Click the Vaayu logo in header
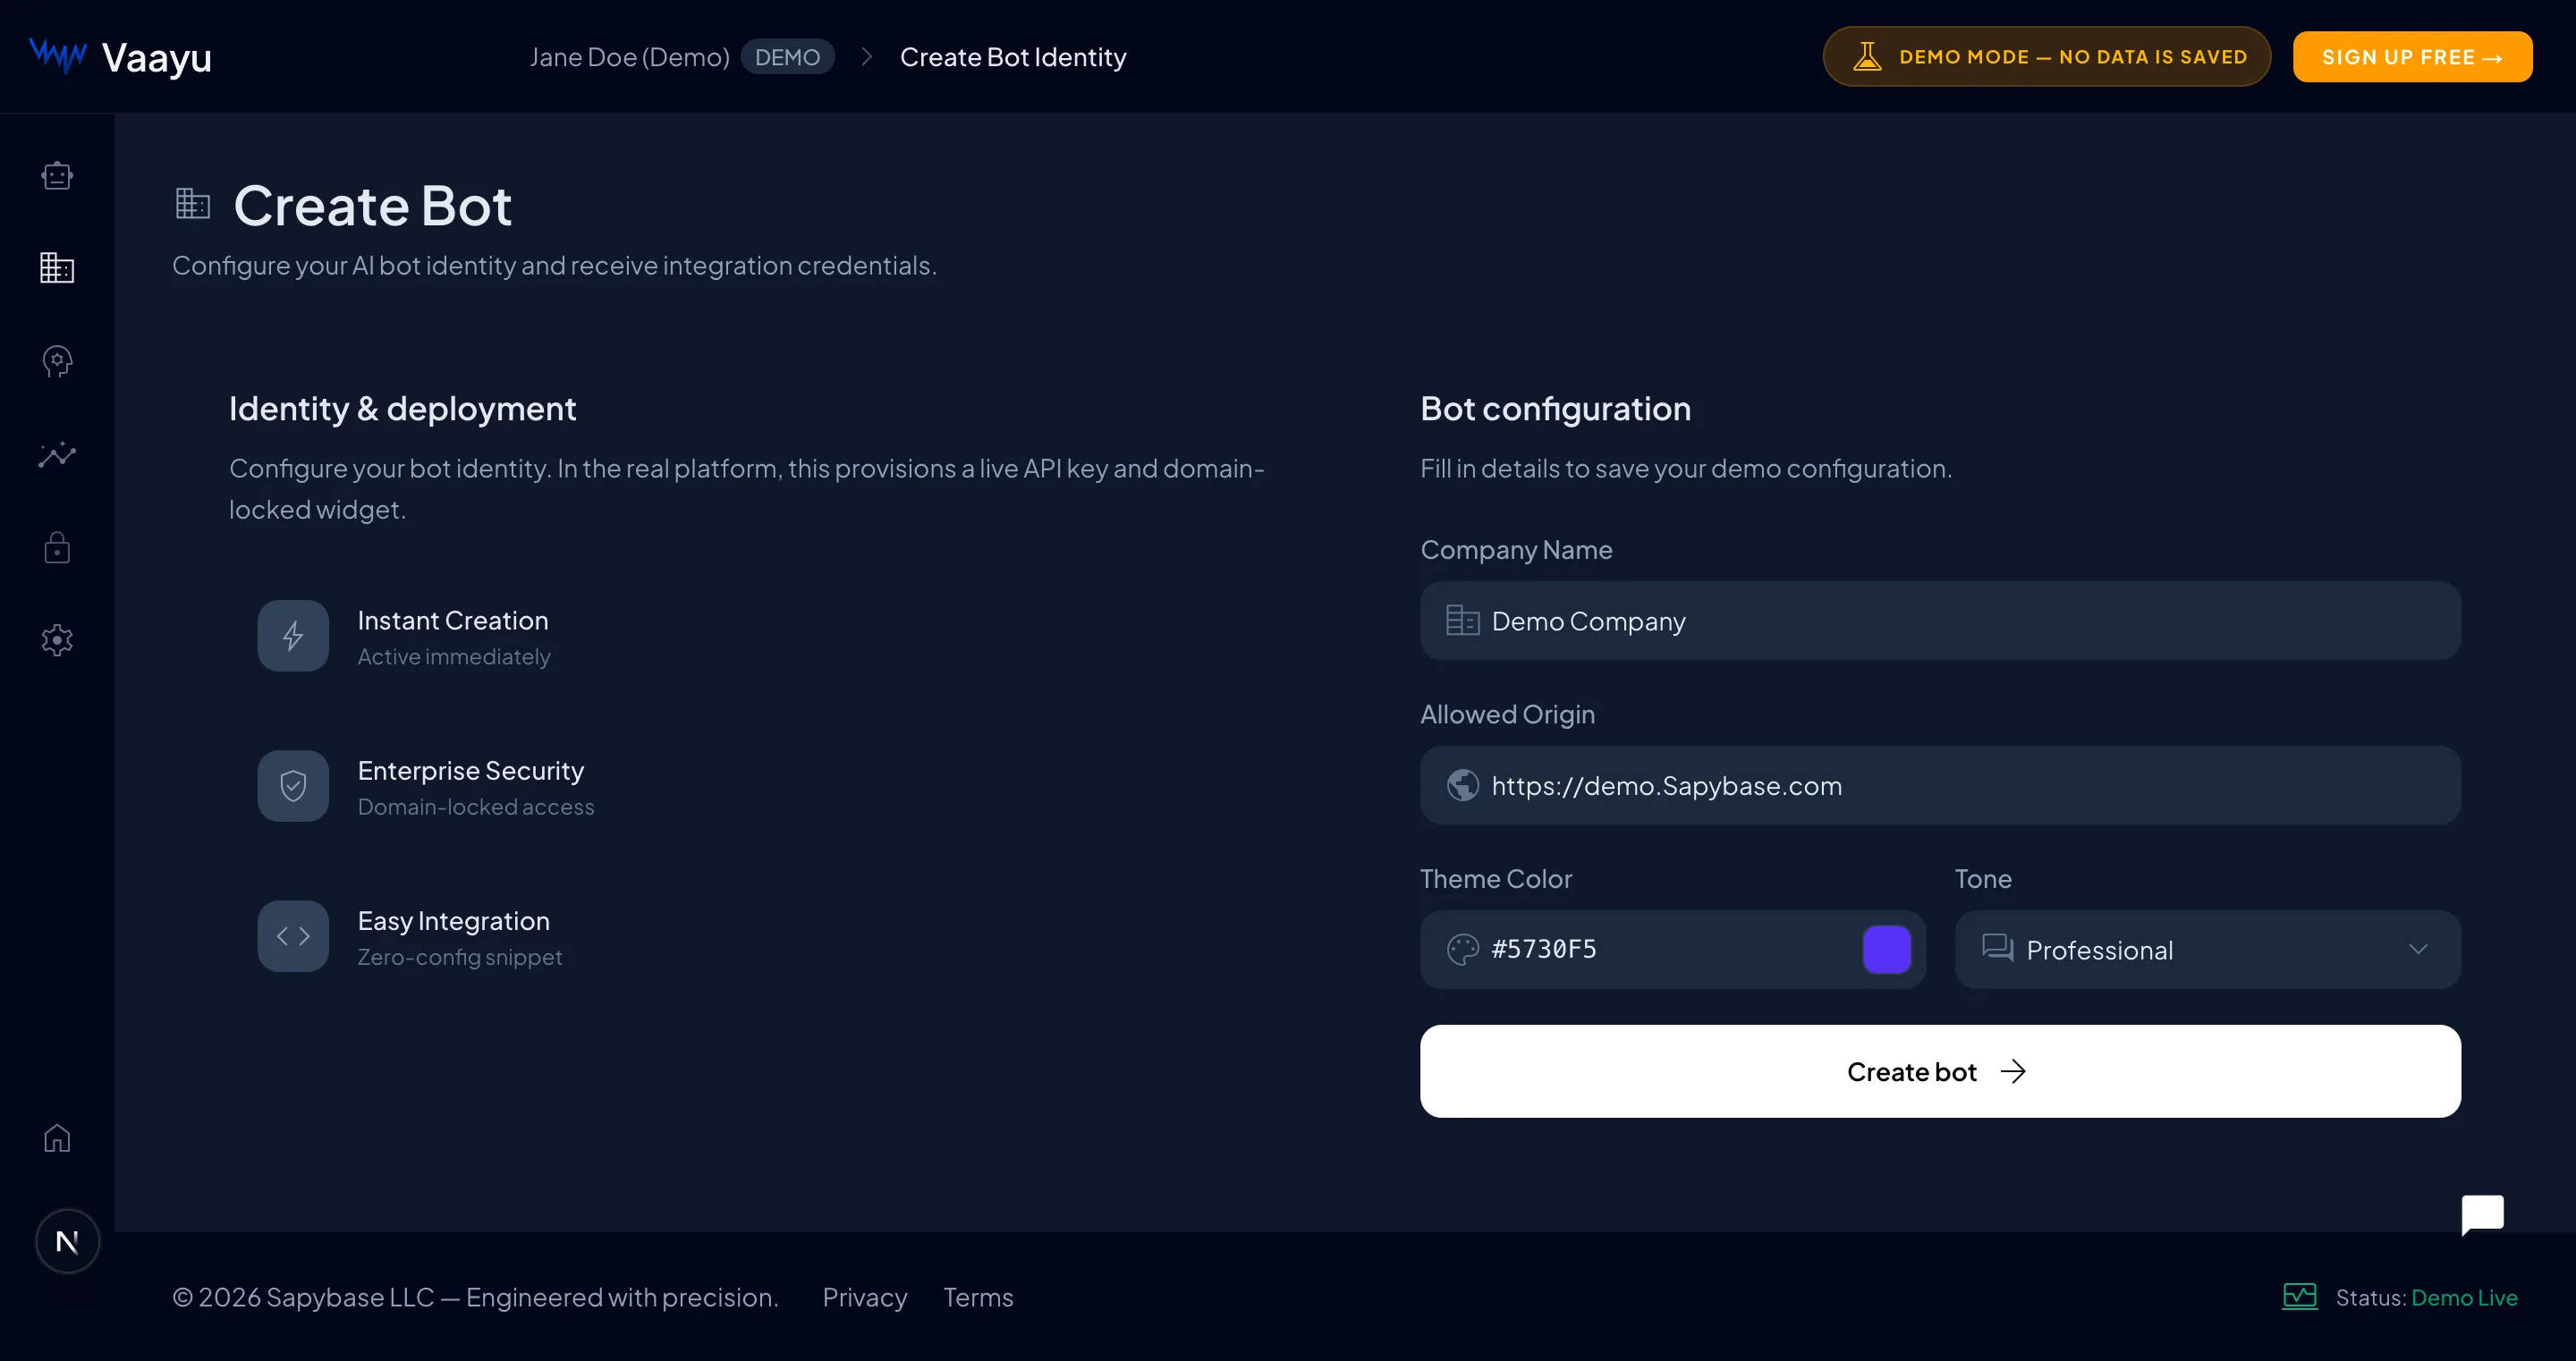The height and width of the screenshot is (1361, 2576). coord(120,57)
